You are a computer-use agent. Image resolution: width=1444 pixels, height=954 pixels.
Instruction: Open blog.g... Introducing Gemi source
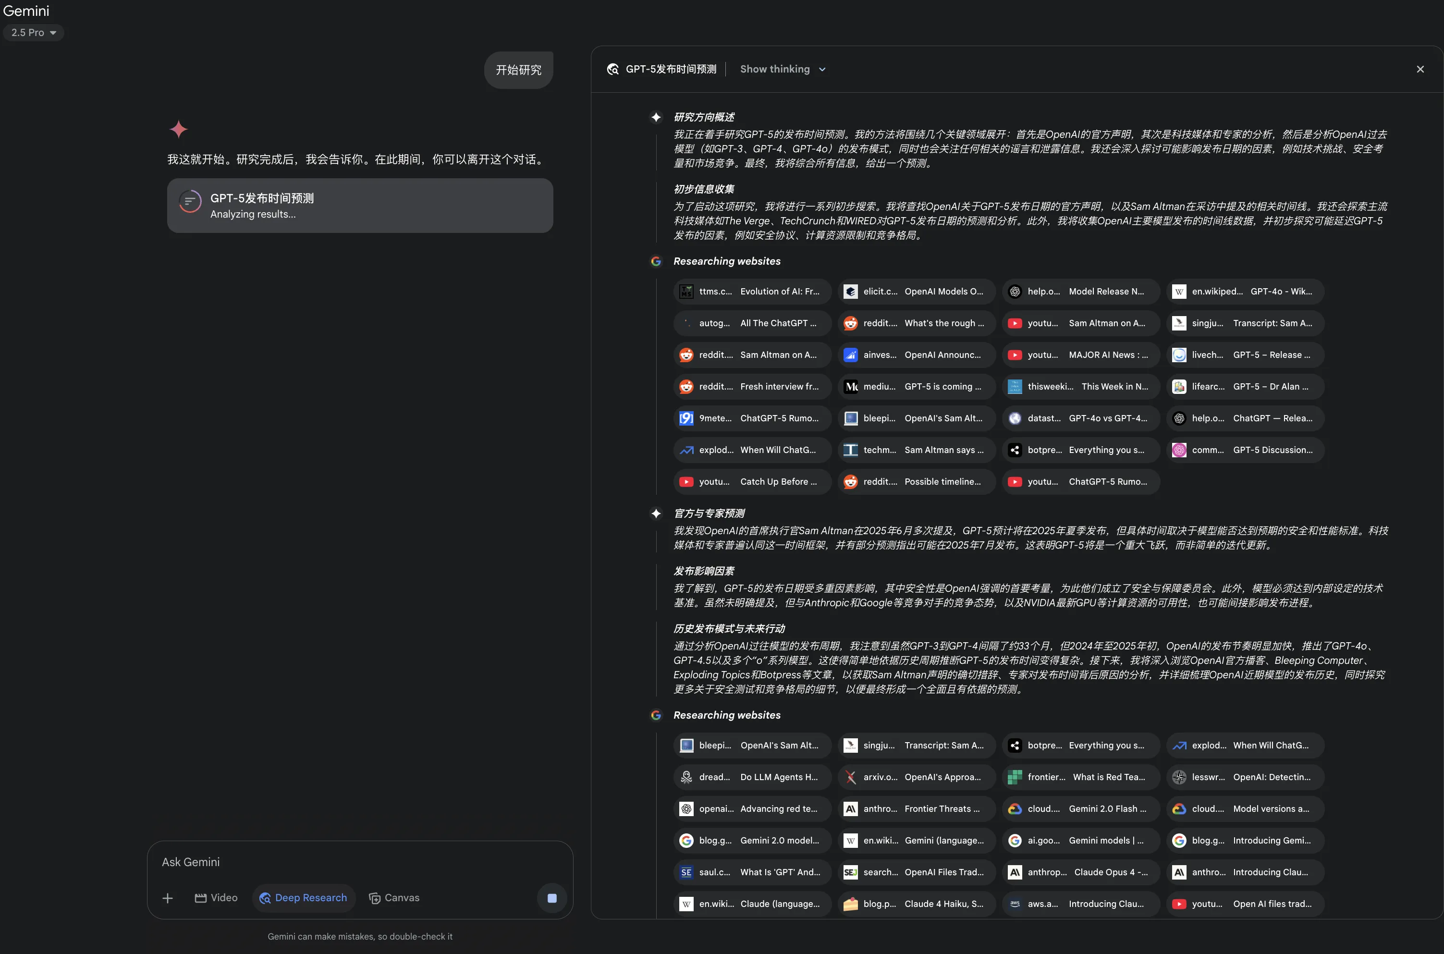[x=1245, y=840]
